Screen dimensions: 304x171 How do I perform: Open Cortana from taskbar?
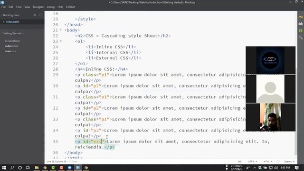(x=20, y=168)
